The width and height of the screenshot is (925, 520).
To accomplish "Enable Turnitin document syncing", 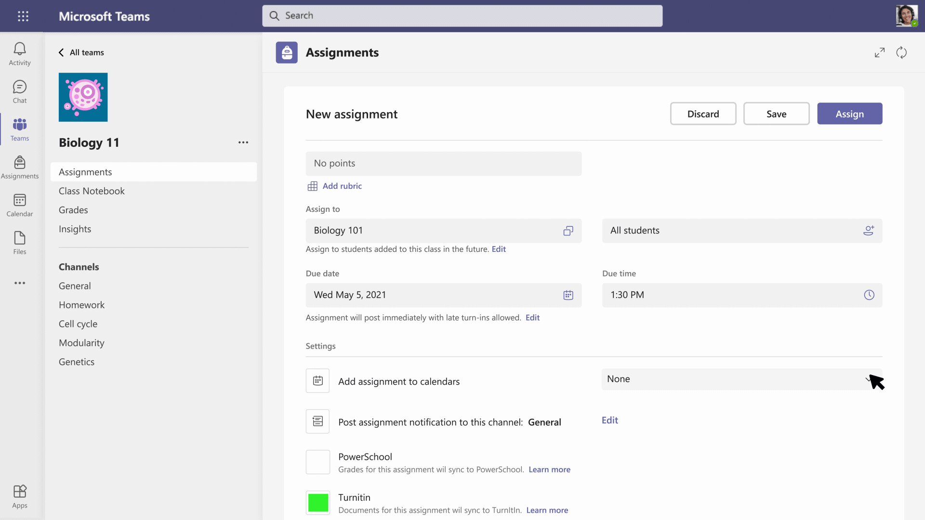I will click(x=317, y=502).
